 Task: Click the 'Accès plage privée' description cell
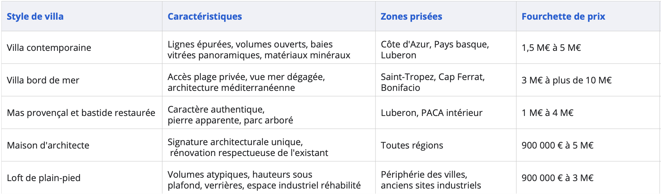point(269,80)
